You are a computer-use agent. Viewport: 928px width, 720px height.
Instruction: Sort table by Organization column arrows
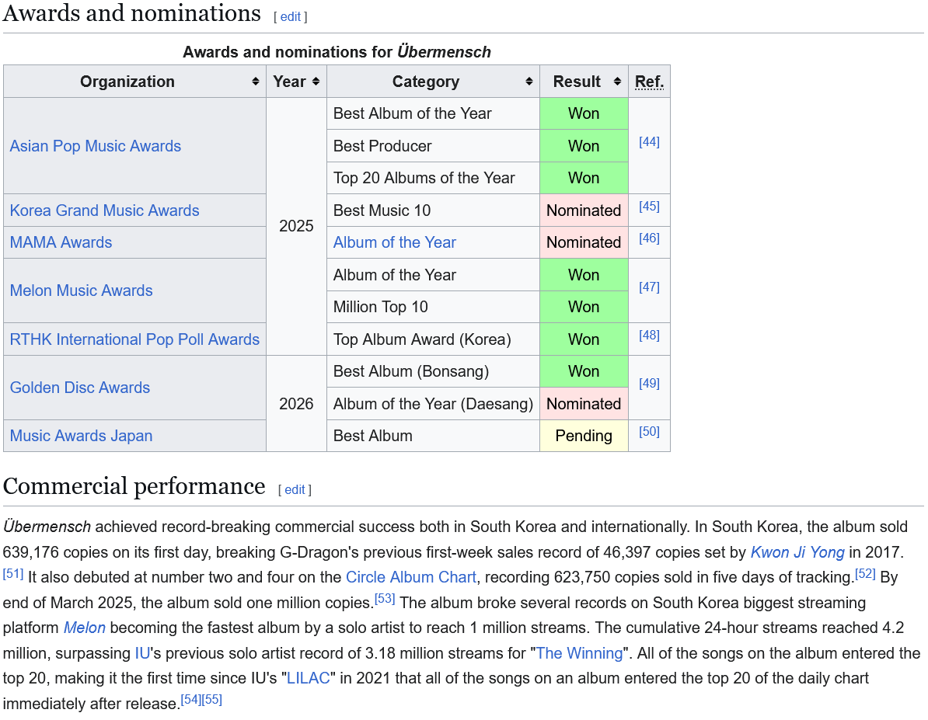pyautogui.click(x=255, y=82)
